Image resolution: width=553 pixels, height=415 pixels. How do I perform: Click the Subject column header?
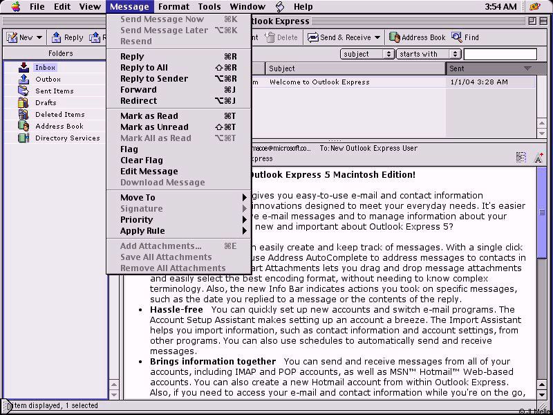tap(355, 68)
